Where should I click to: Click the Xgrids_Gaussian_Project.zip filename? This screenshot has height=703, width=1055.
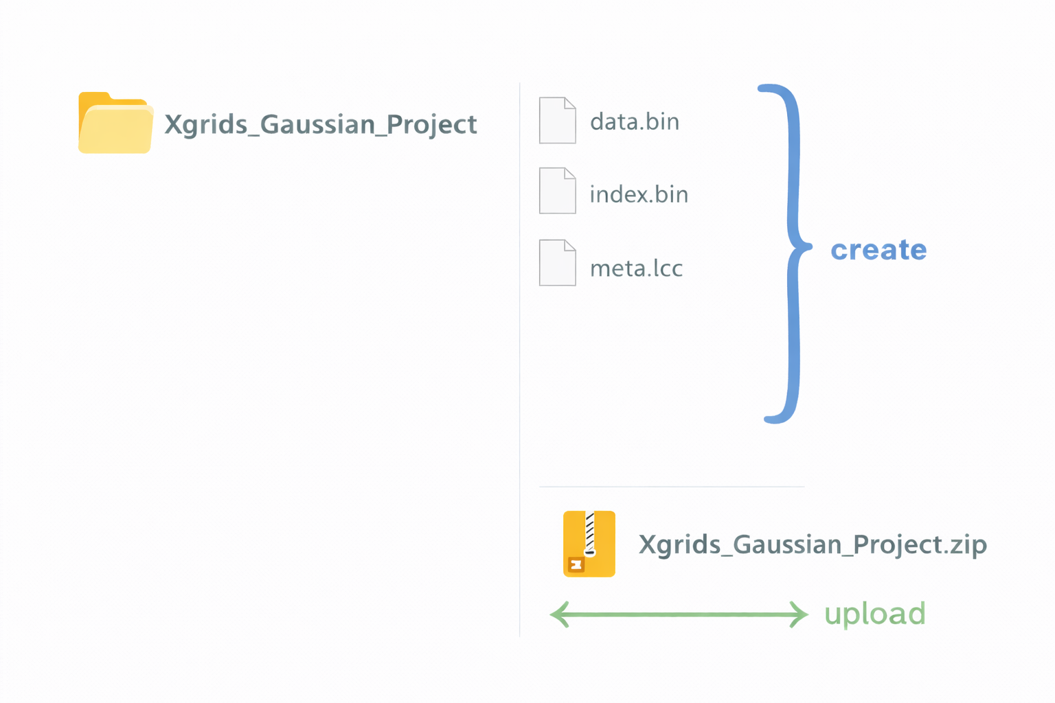pos(813,544)
